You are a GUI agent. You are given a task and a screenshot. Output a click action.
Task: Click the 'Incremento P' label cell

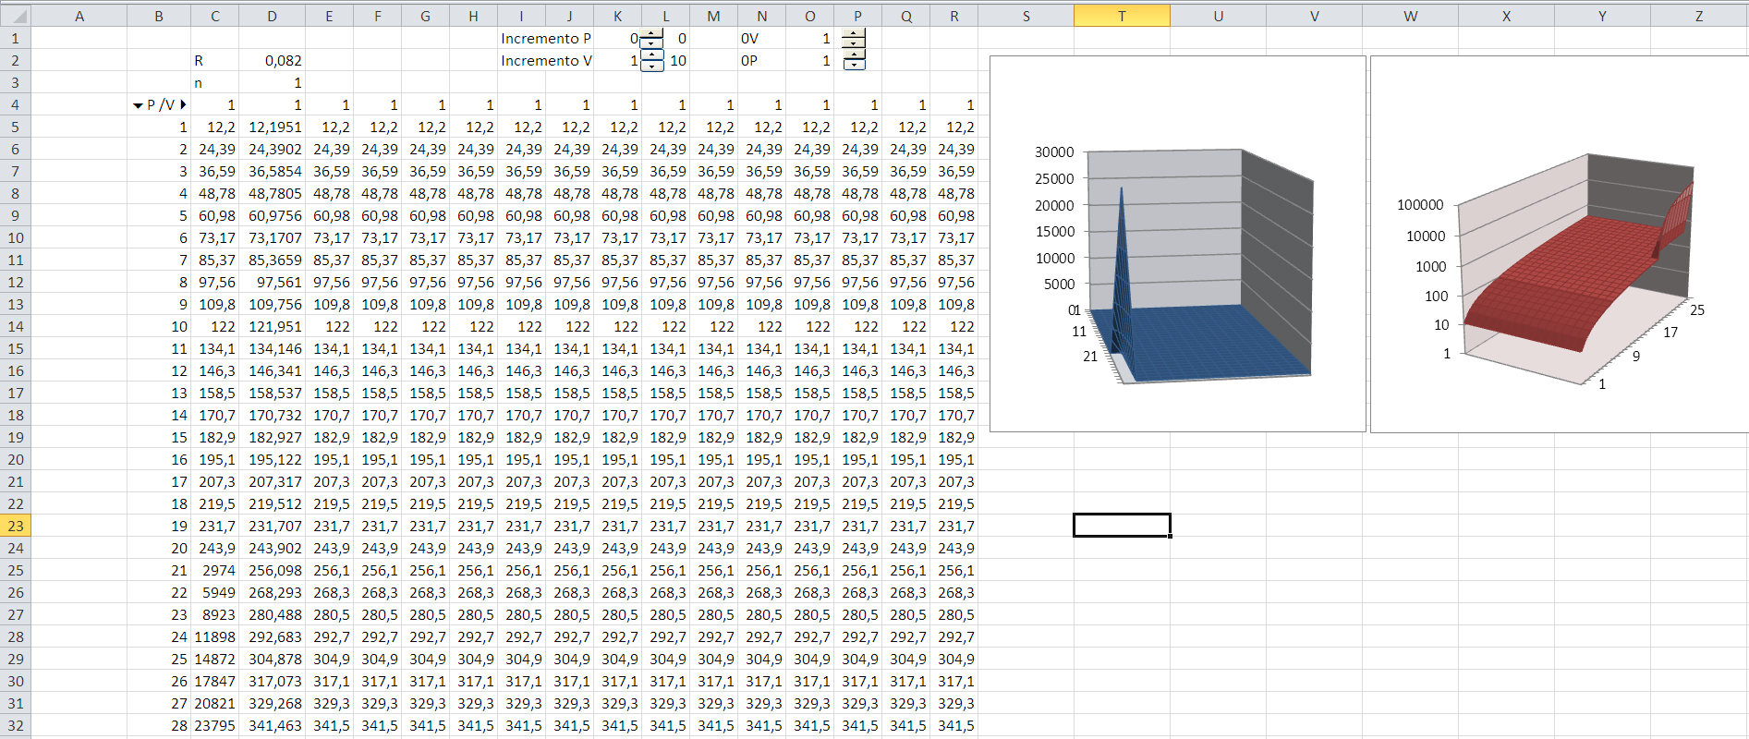(x=545, y=38)
